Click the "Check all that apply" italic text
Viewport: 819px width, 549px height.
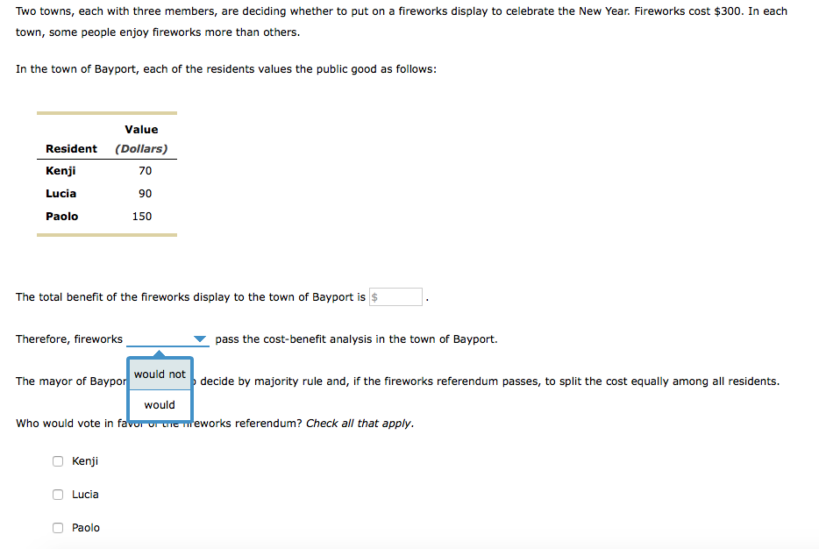360,423
